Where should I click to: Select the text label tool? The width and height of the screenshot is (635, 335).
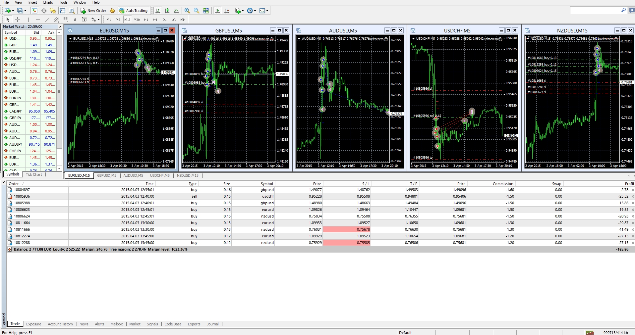click(84, 20)
